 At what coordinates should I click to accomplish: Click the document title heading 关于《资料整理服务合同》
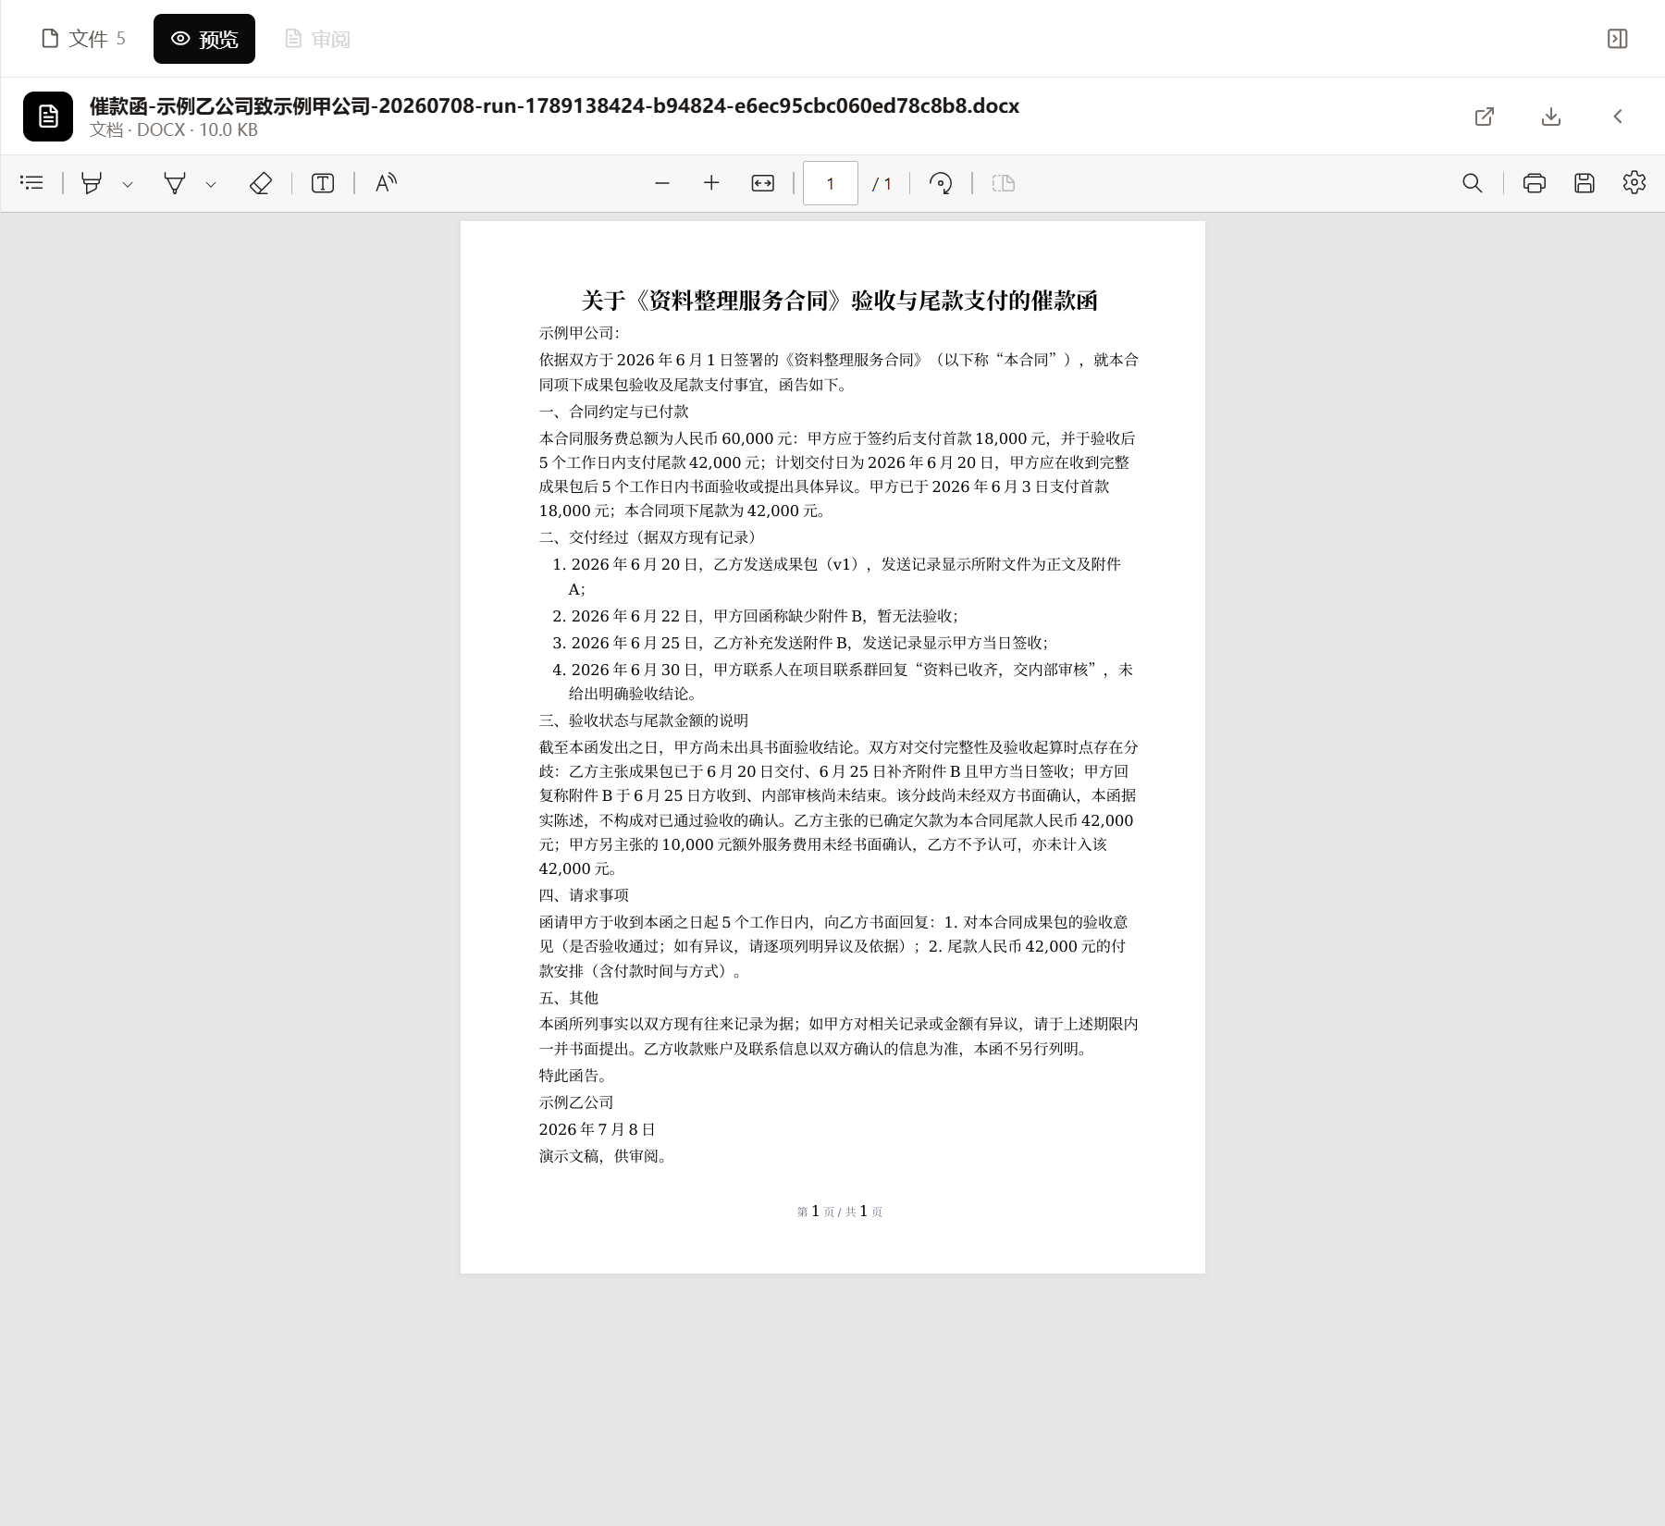(x=839, y=301)
